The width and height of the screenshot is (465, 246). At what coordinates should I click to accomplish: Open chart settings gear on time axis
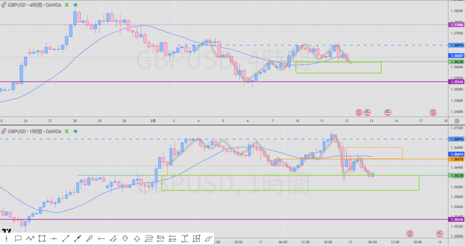[x=456, y=121]
